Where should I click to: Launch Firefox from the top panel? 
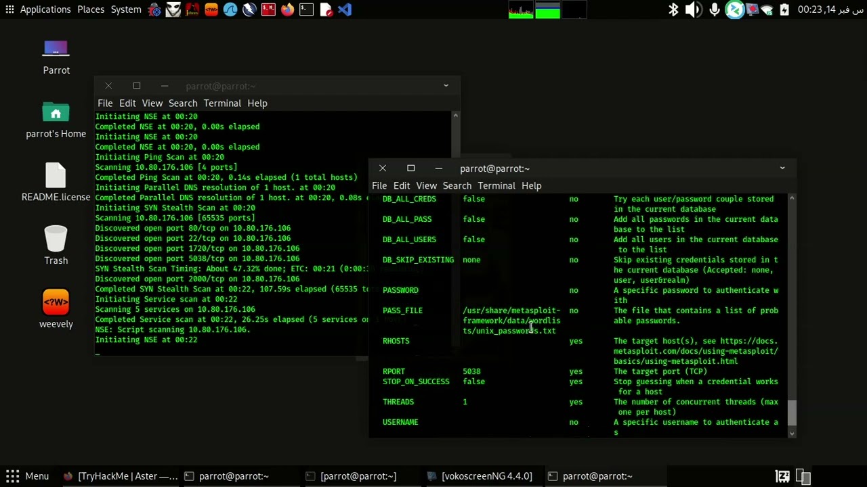click(287, 9)
